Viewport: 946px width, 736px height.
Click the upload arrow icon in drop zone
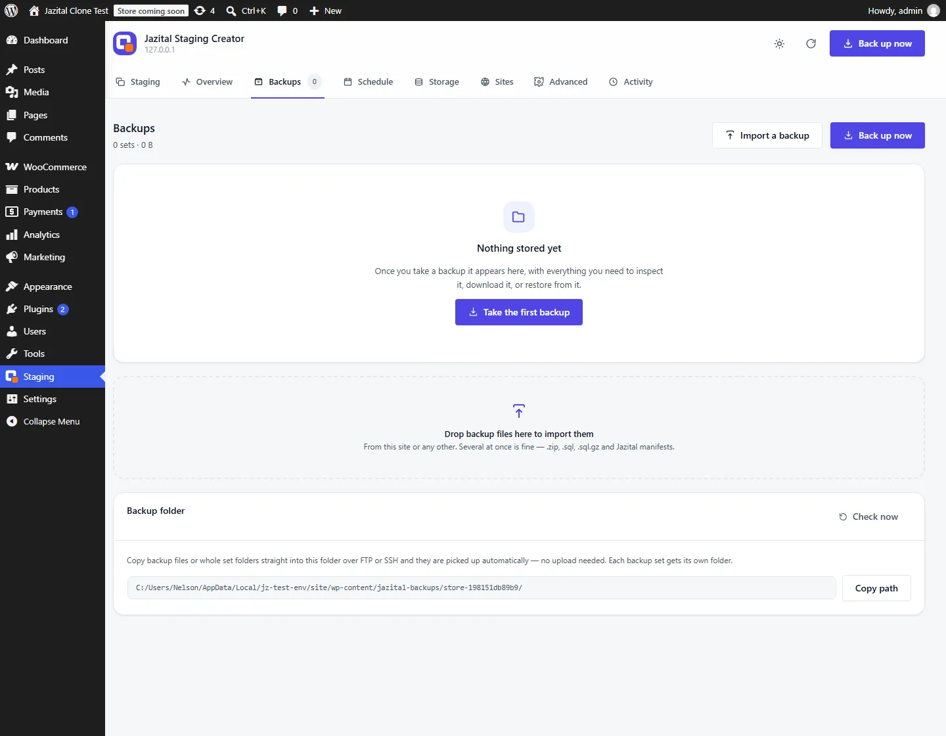click(x=519, y=411)
